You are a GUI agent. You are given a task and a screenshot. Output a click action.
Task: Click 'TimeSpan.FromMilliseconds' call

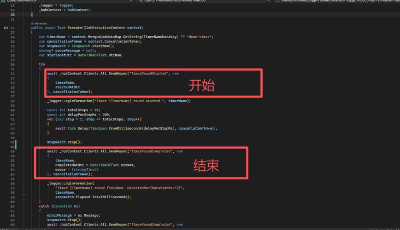[x=116, y=128]
